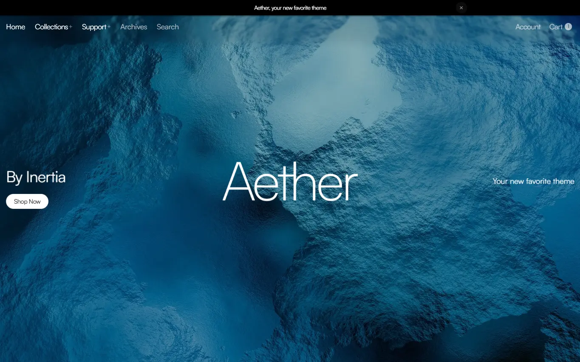Click the 'By Inertia' heading
This screenshot has height=362, width=580.
[x=36, y=177]
